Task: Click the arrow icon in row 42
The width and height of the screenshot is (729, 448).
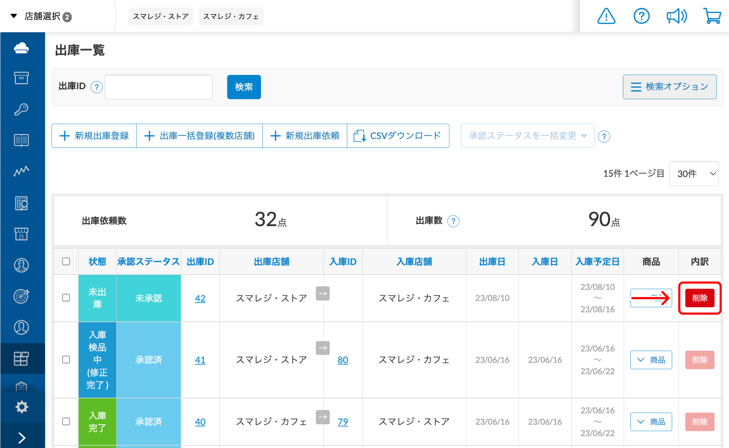Action: coord(323,293)
